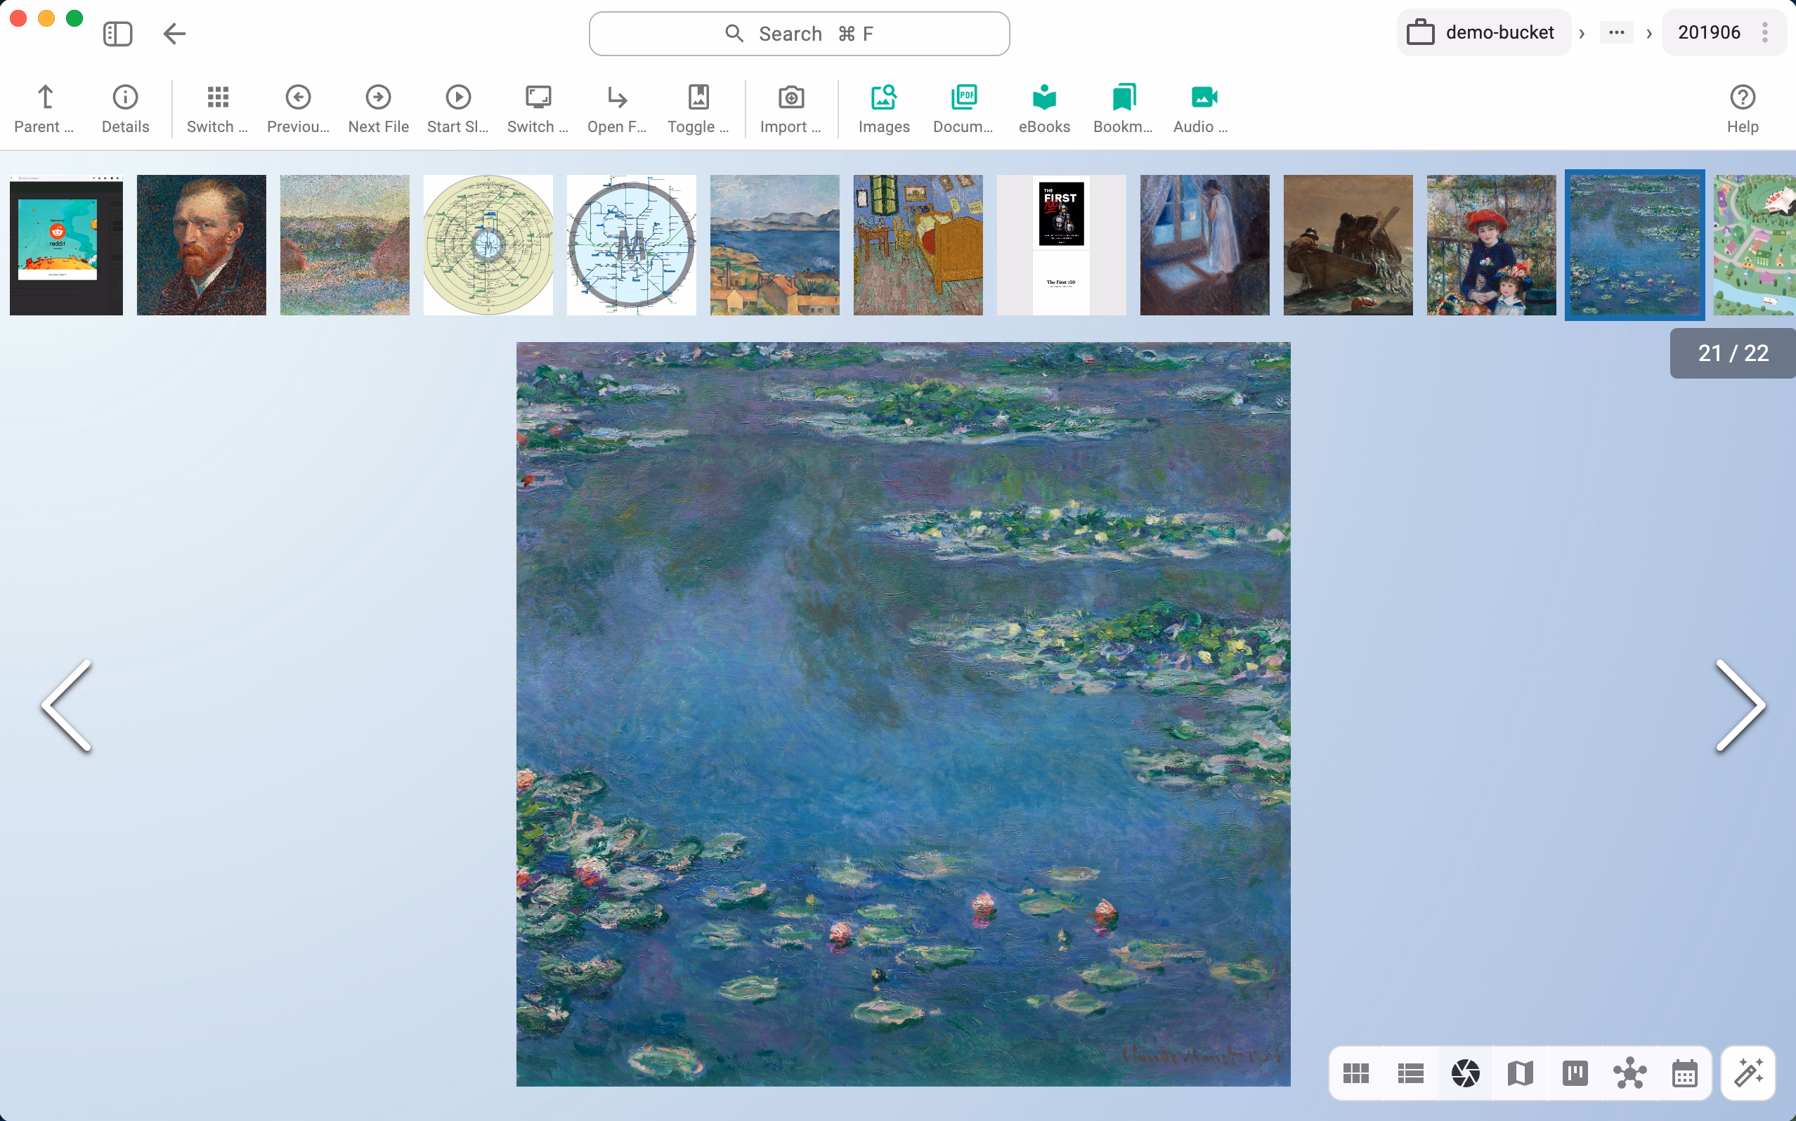This screenshot has width=1796, height=1121.
Task: Open the Documents PDF category
Action: pos(962,108)
